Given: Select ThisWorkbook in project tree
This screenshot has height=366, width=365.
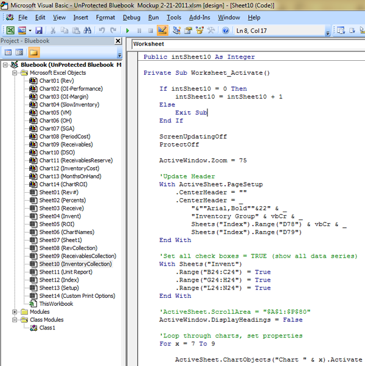Looking at the screenshot, I should pyautogui.click(x=56, y=304).
